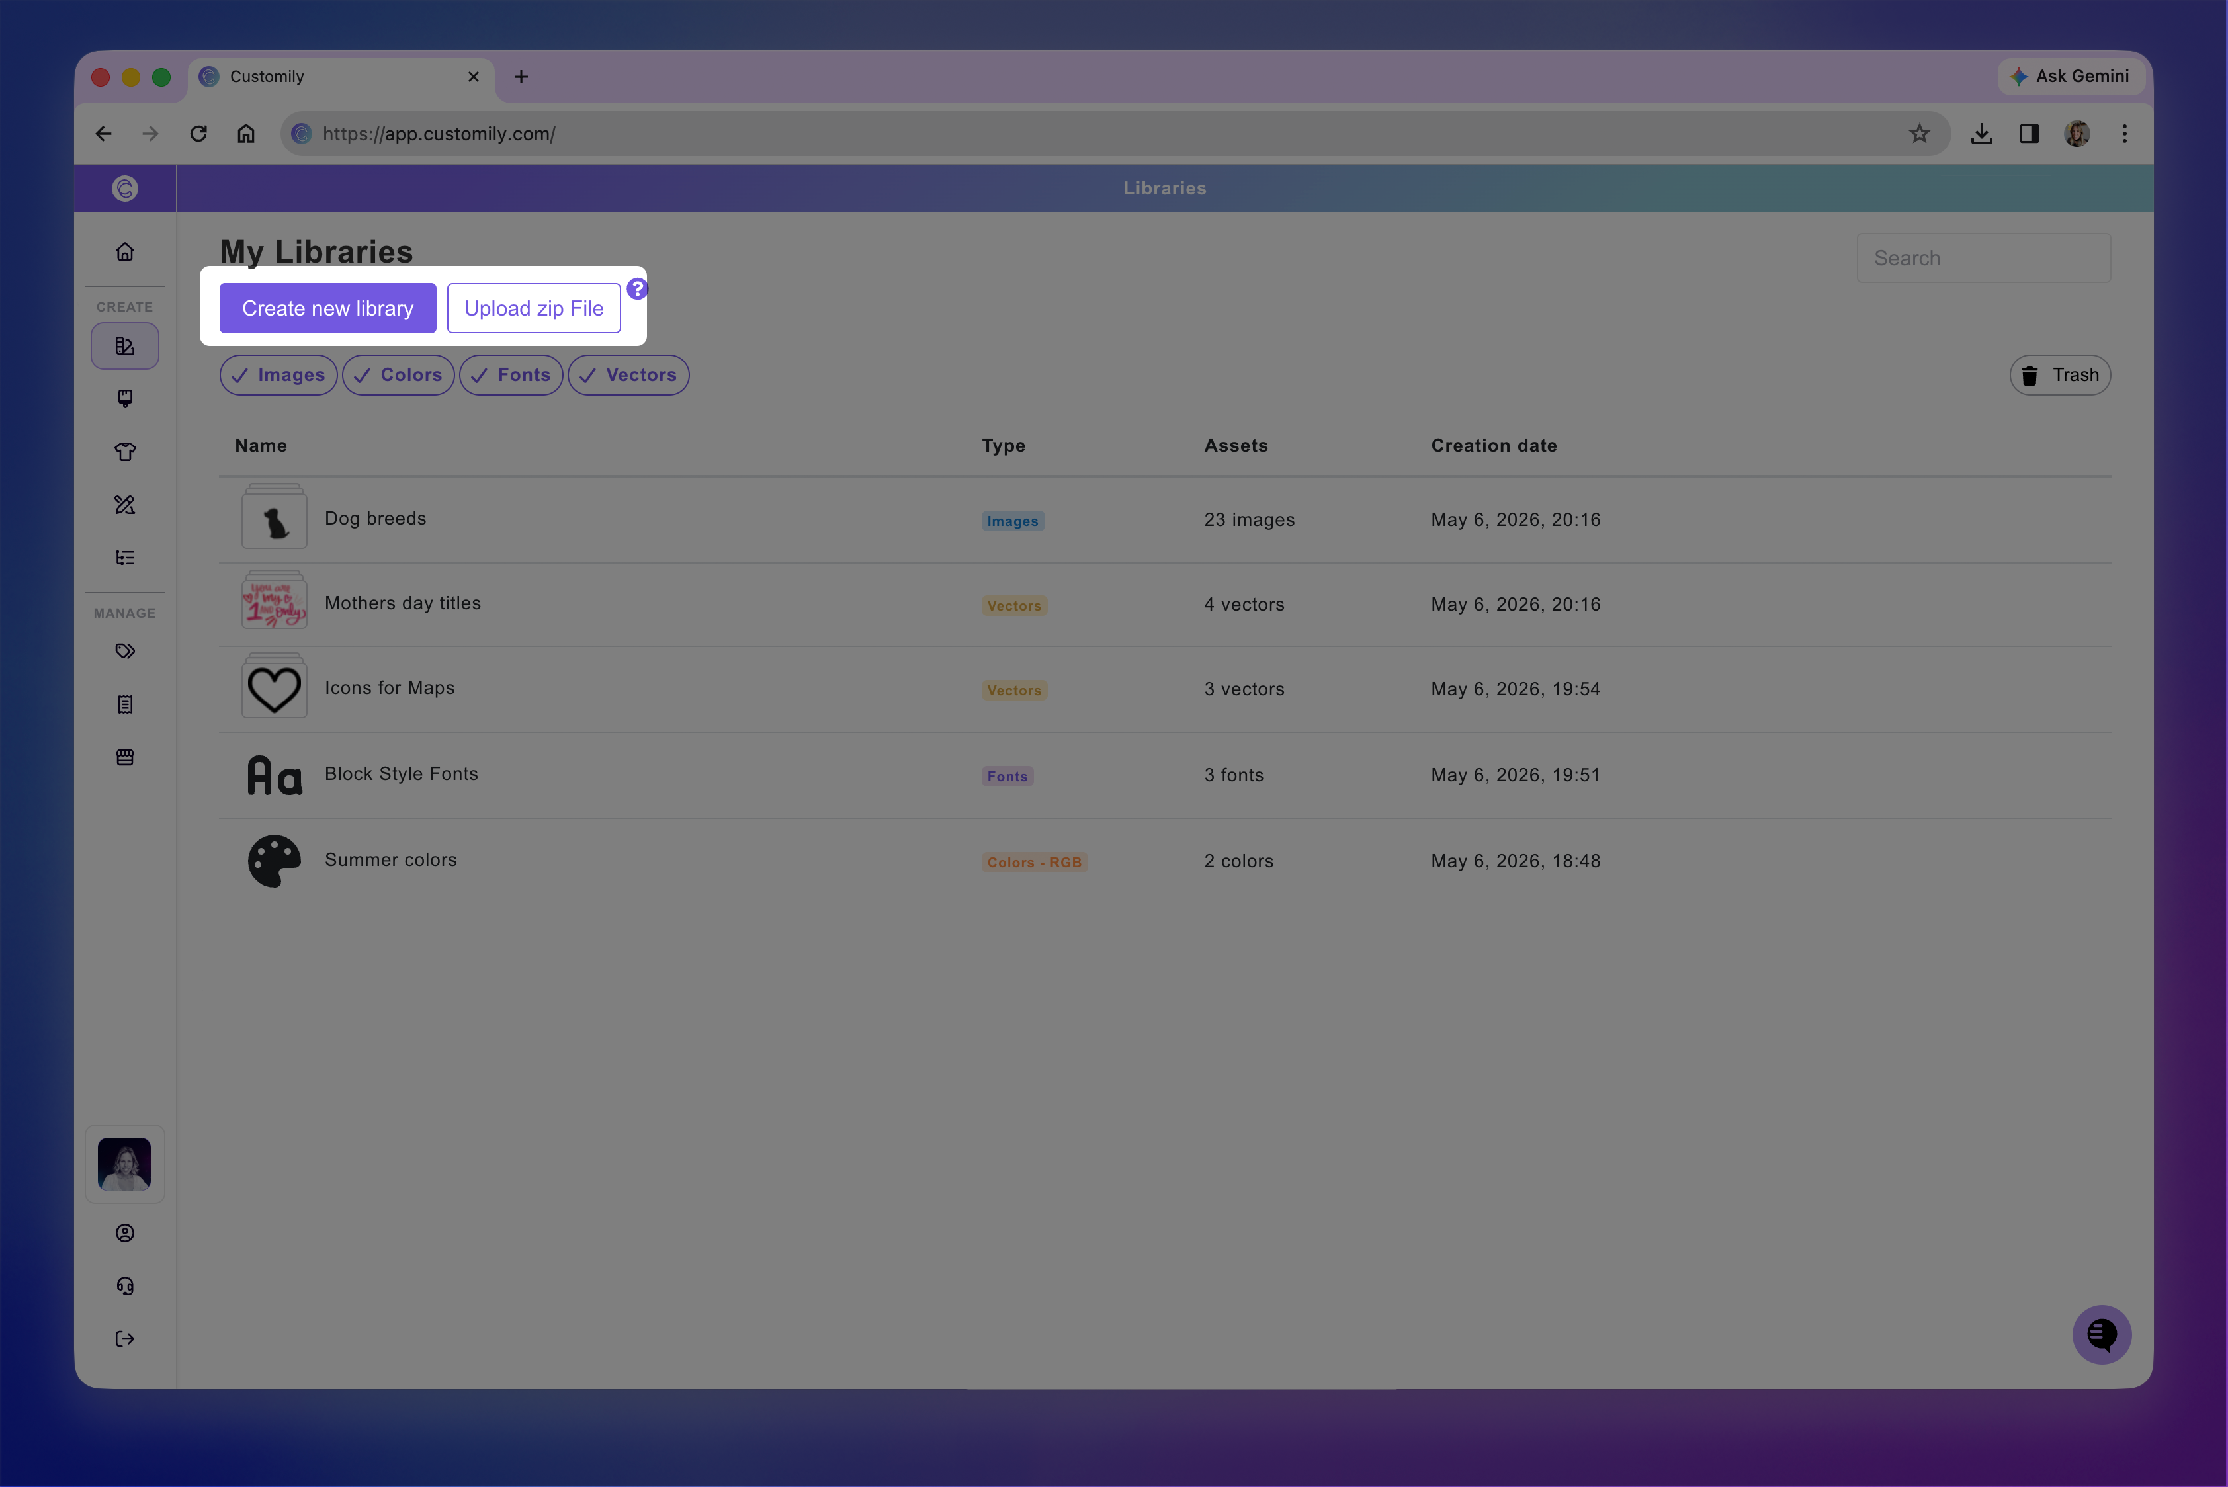Toggle the Images filter chip

point(278,374)
